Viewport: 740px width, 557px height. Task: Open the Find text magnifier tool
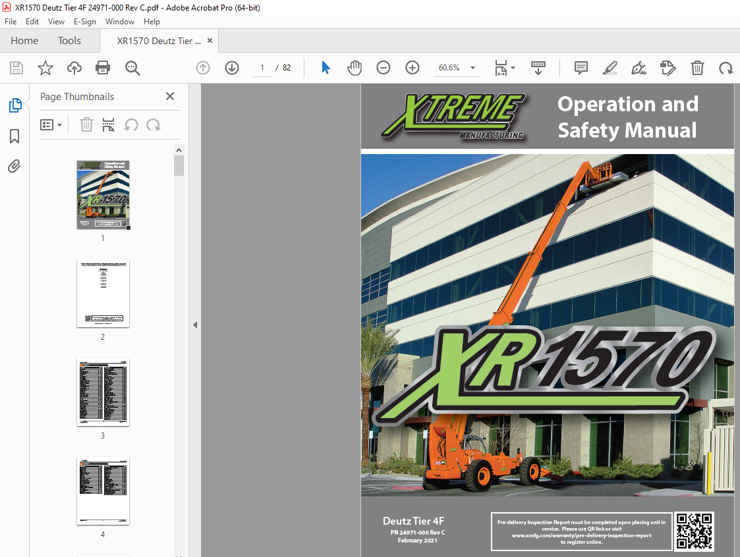(x=132, y=68)
